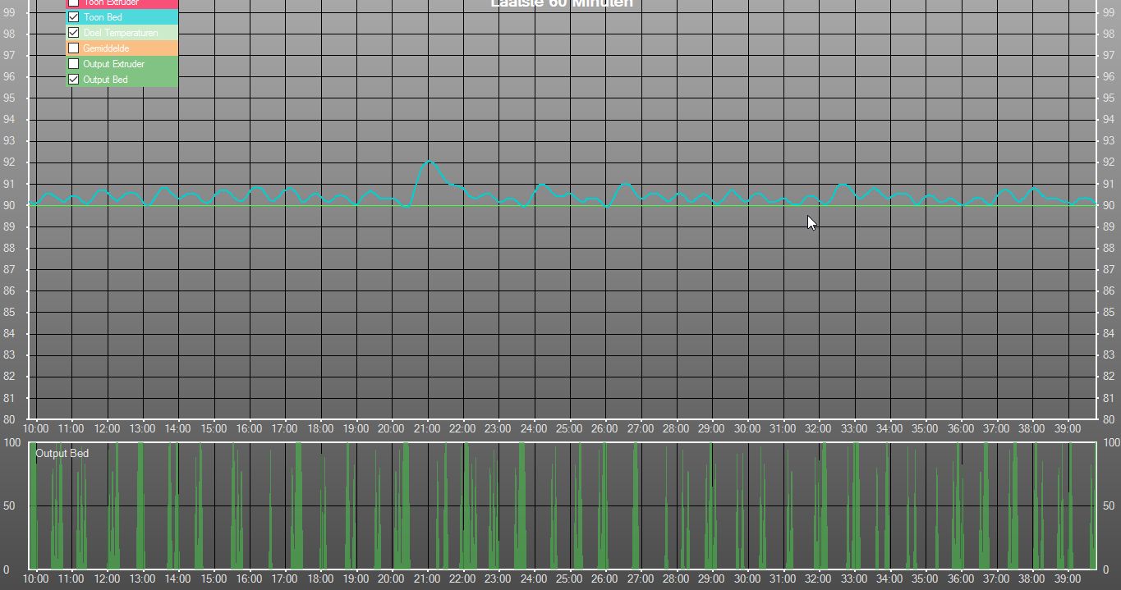Click the bed temperature peak near 21:00
Viewport: 1121px width, 590px height.
point(429,161)
